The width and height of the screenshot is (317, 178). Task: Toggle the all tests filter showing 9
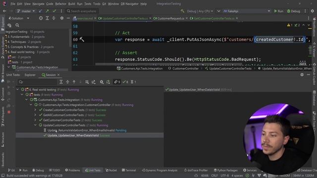tap(117, 82)
